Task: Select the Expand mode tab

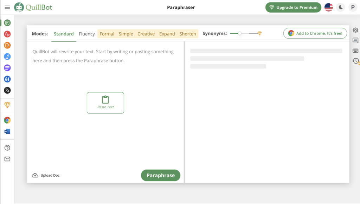Action: 167,34
